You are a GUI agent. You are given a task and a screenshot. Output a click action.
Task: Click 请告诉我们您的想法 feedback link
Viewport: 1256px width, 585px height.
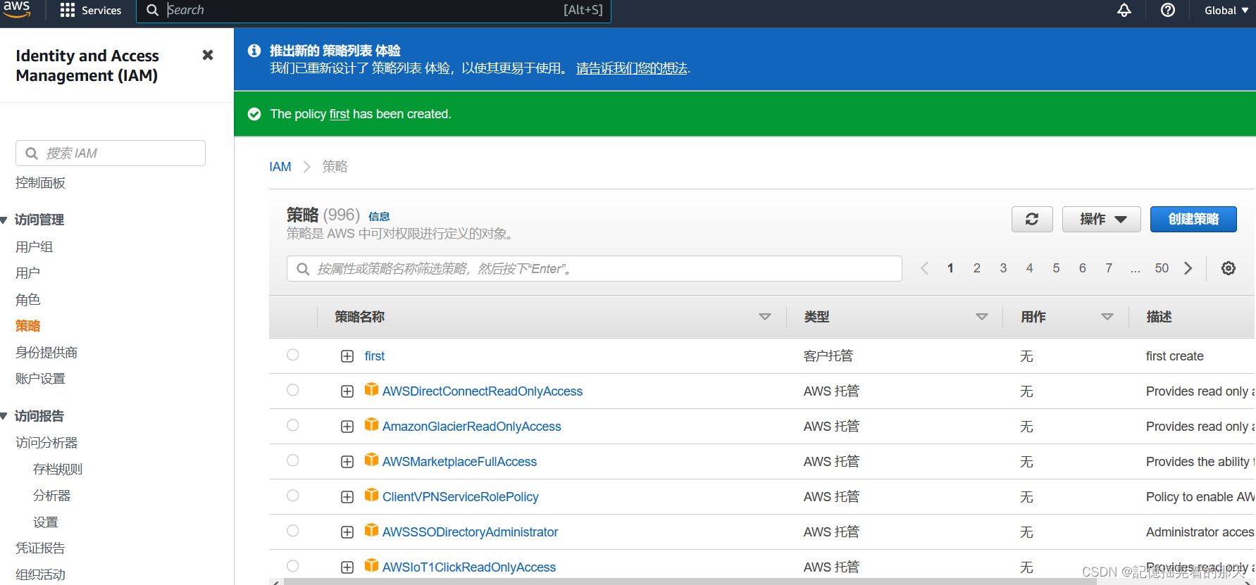point(632,68)
